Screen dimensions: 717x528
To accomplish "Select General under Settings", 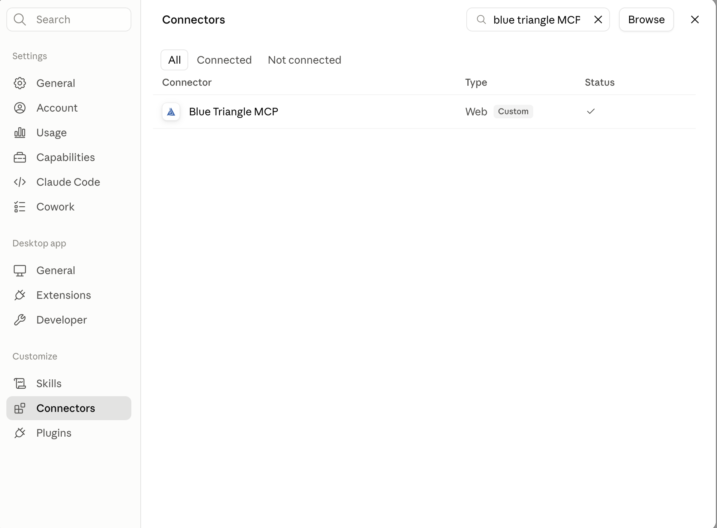I will [69, 83].
